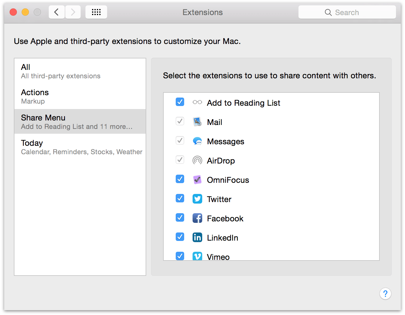
Task: Click the Mail label text
Action: [215, 122]
